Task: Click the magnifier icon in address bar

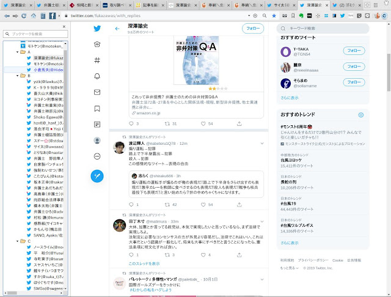Action: coord(265,16)
